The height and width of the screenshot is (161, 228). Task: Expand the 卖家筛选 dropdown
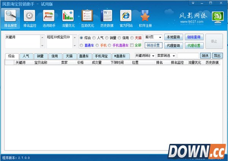point(174,56)
